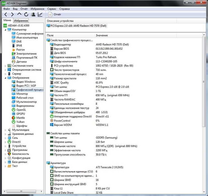Switch to the Меню tab in sidebar
The image size is (208, 196).
pos(7,20)
